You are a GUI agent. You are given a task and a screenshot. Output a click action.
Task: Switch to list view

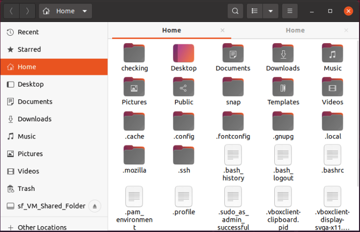pyautogui.click(x=254, y=11)
